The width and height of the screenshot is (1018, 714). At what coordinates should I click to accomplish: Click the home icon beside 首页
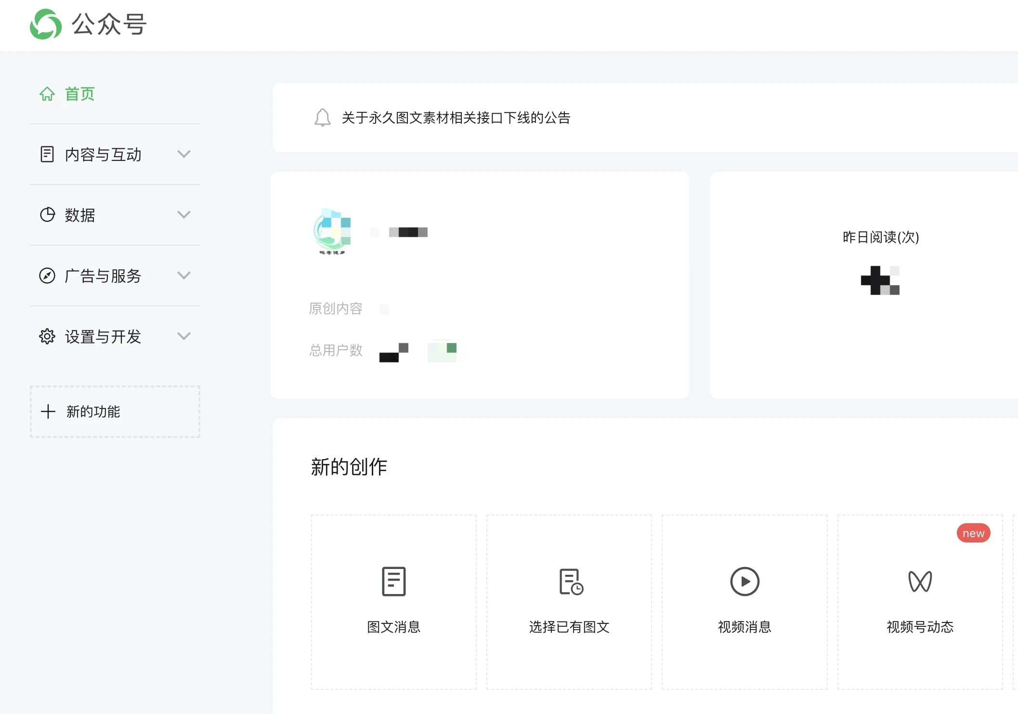[x=47, y=94]
